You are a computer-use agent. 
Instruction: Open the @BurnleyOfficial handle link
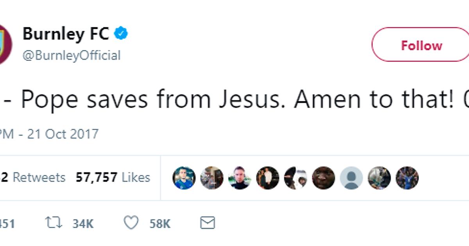click(72, 55)
